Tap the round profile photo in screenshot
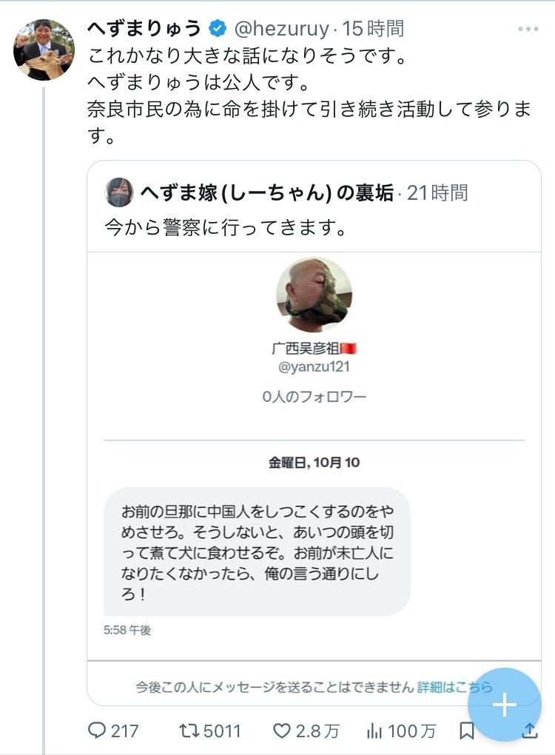 click(314, 295)
